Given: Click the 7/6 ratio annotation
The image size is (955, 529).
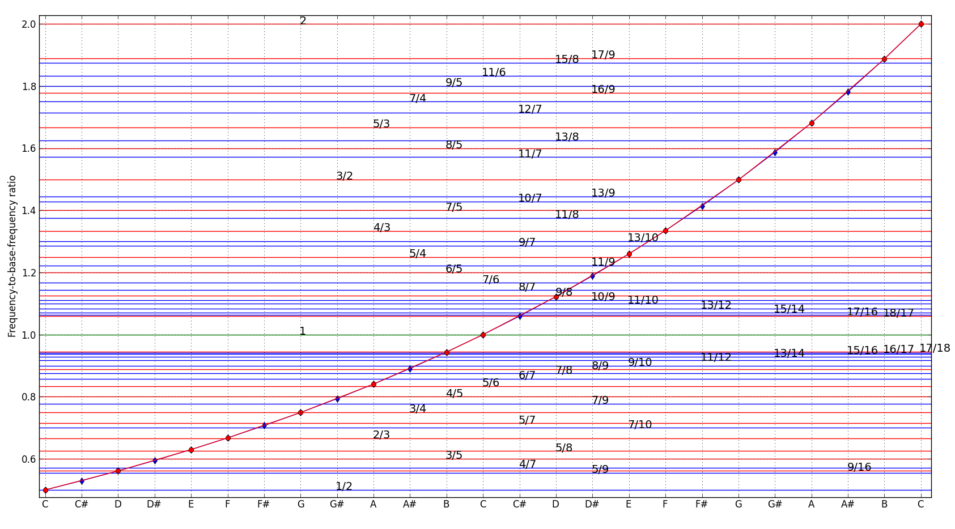Looking at the screenshot, I should [491, 280].
